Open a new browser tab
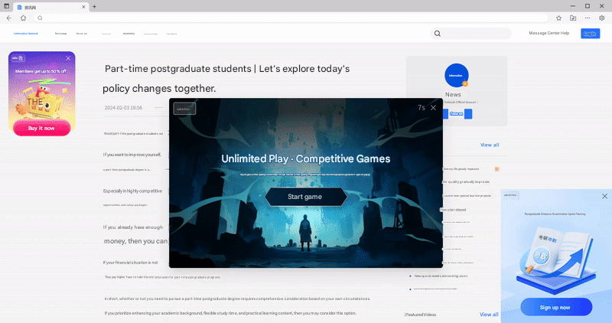This screenshot has height=323, width=612. [x=94, y=6]
